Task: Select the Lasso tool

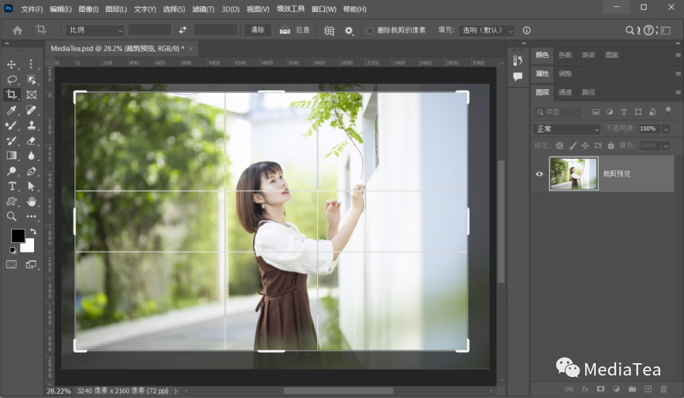Action: 11,79
